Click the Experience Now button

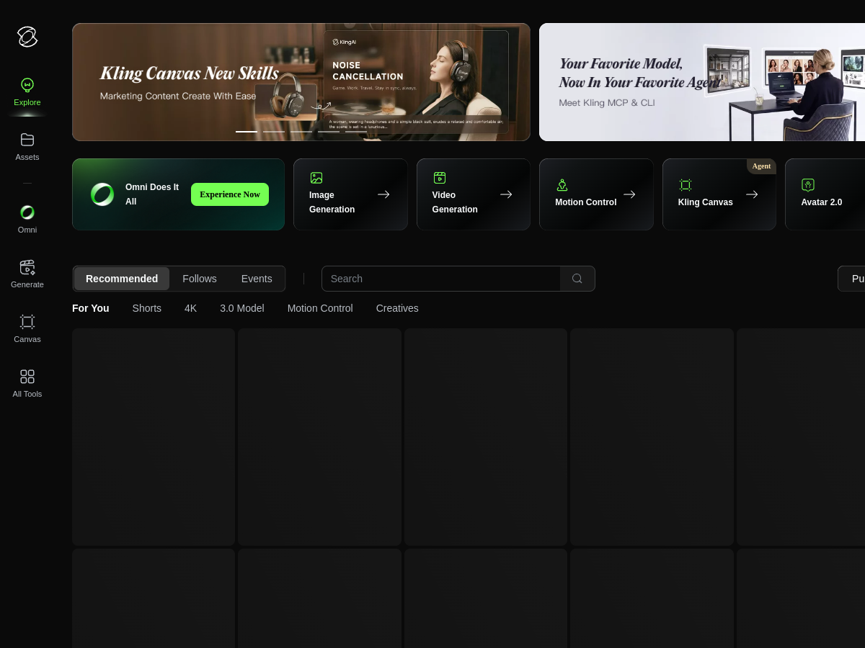click(230, 194)
